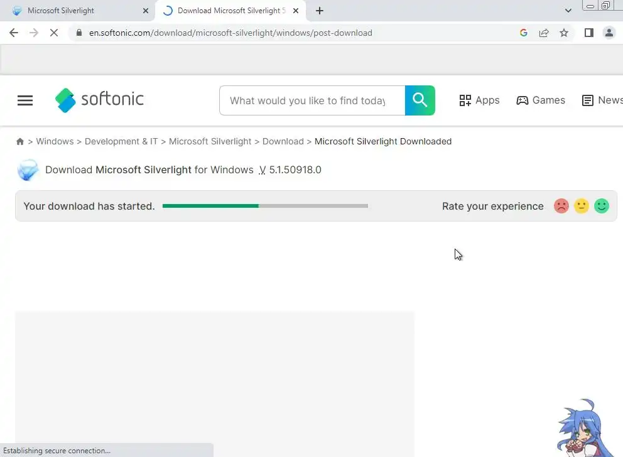Focus the Softonic search field
This screenshot has height=457, width=623.
(312, 100)
